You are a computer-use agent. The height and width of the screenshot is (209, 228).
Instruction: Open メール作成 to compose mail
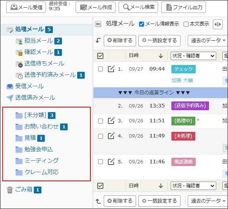pyautogui.click(x=95, y=7)
